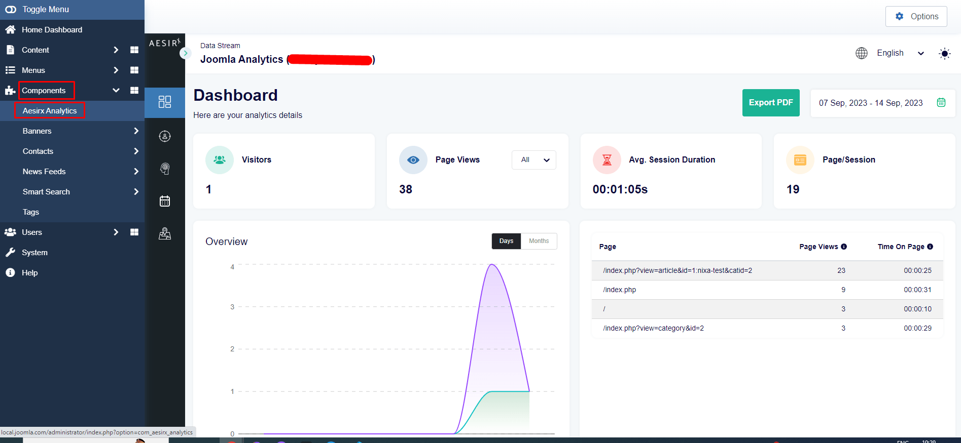Image resolution: width=961 pixels, height=443 pixels.
Task: Open the nixa-test article page link
Action: (x=678, y=270)
